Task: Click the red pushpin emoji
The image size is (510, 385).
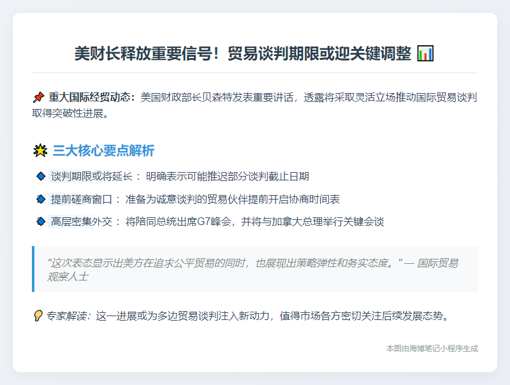Action: [x=38, y=98]
